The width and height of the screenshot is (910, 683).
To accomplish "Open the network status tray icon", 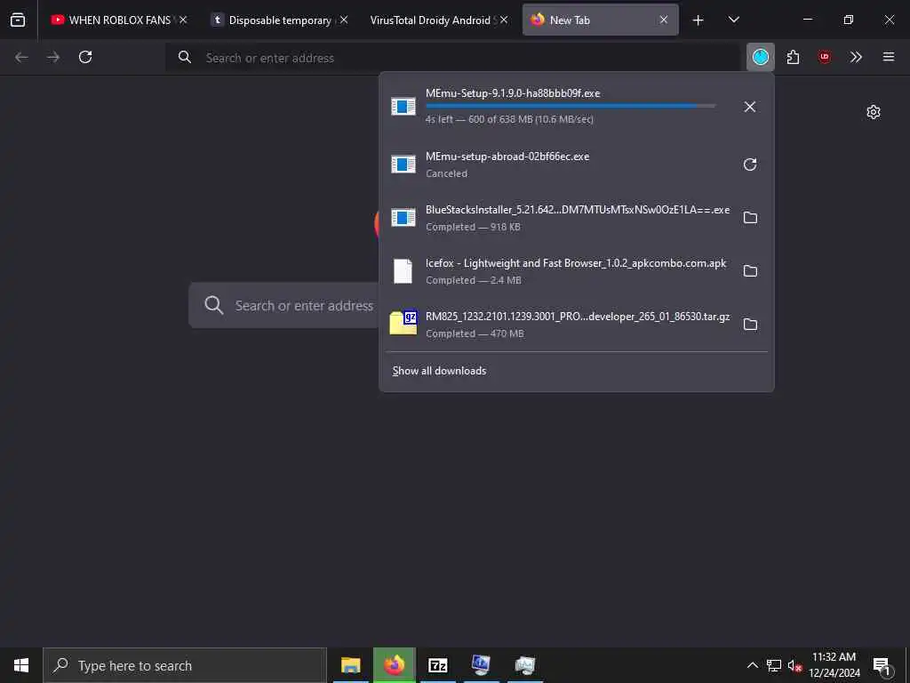I will (x=774, y=665).
